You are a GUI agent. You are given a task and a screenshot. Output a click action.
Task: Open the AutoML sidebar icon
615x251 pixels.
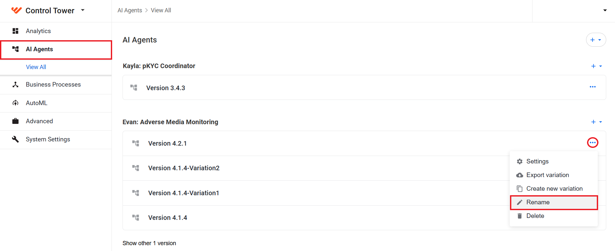coord(15,103)
